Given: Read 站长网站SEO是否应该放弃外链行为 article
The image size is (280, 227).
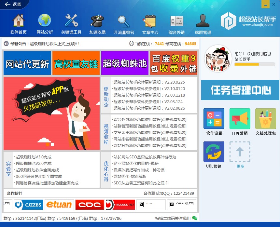Looking at the screenshot, I should click(x=145, y=157).
